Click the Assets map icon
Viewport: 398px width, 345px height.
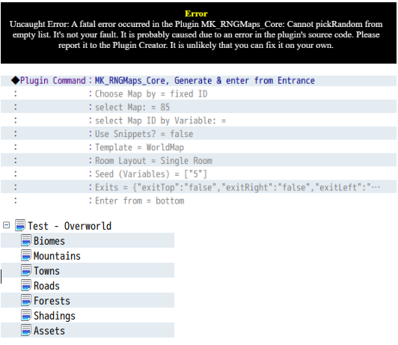26,330
